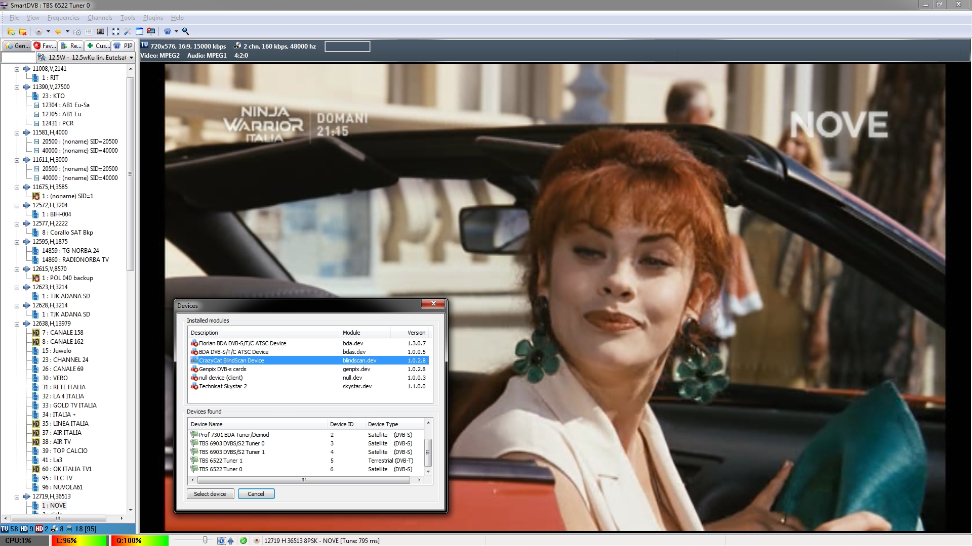Switch to the PIP tab
This screenshot has width=972, height=546.
(x=124, y=45)
